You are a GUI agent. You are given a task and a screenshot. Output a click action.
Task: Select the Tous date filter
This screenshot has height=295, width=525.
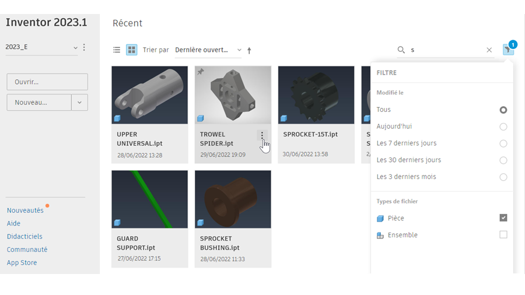(x=503, y=110)
